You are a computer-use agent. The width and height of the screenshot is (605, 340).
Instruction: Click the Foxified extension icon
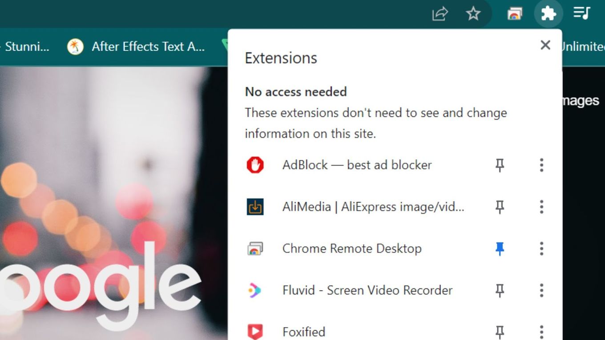(255, 332)
